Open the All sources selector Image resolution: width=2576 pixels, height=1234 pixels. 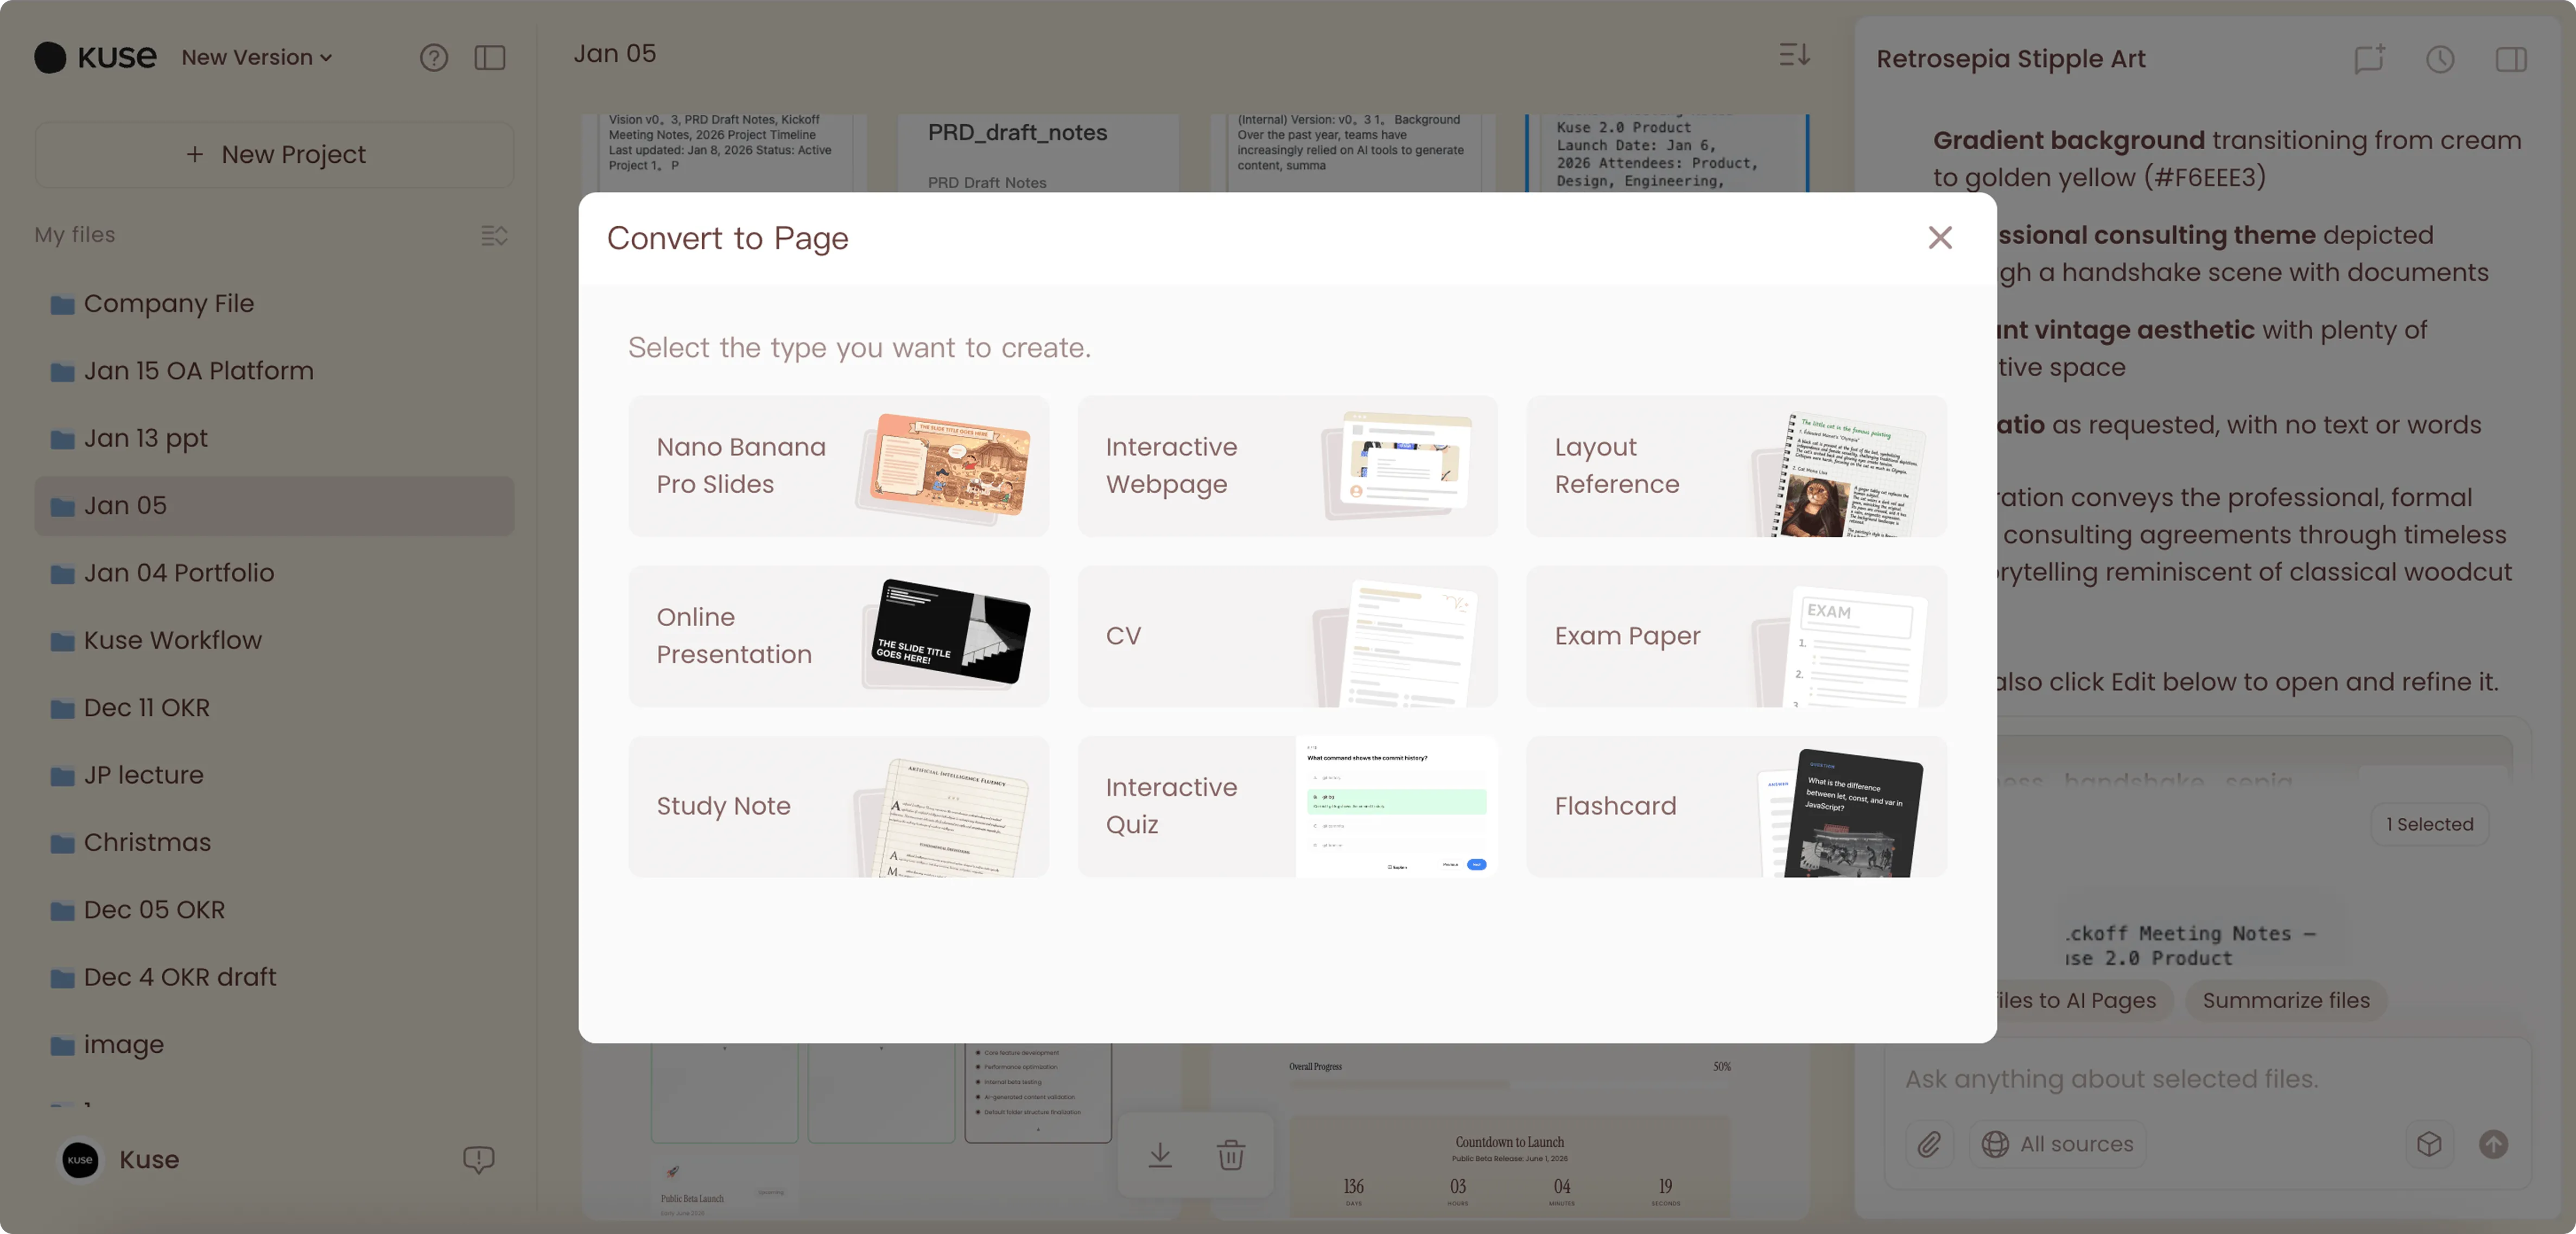coord(2057,1143)
